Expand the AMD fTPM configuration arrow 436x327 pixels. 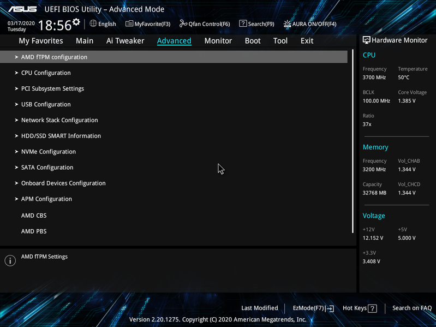(16, 57)
